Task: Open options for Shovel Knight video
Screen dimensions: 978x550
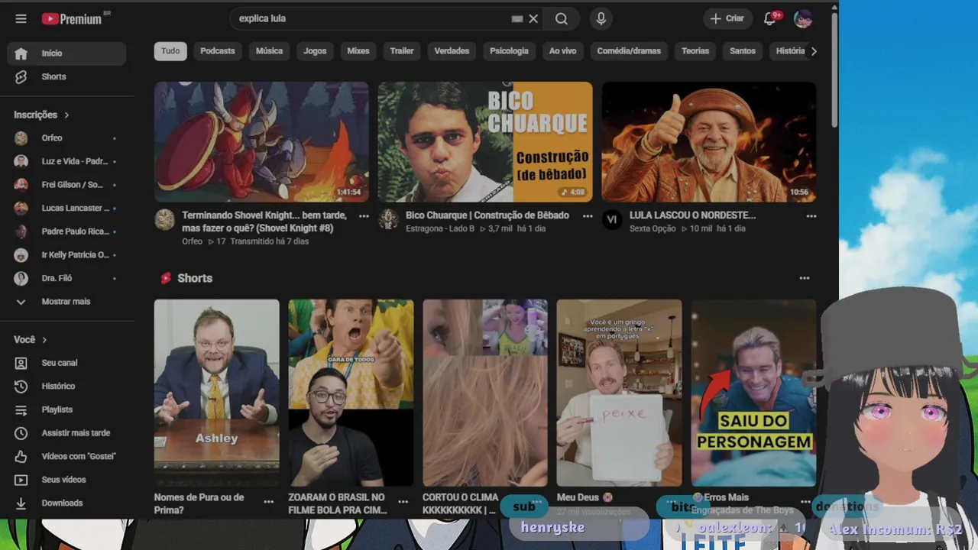Action: tap(364, 216)
